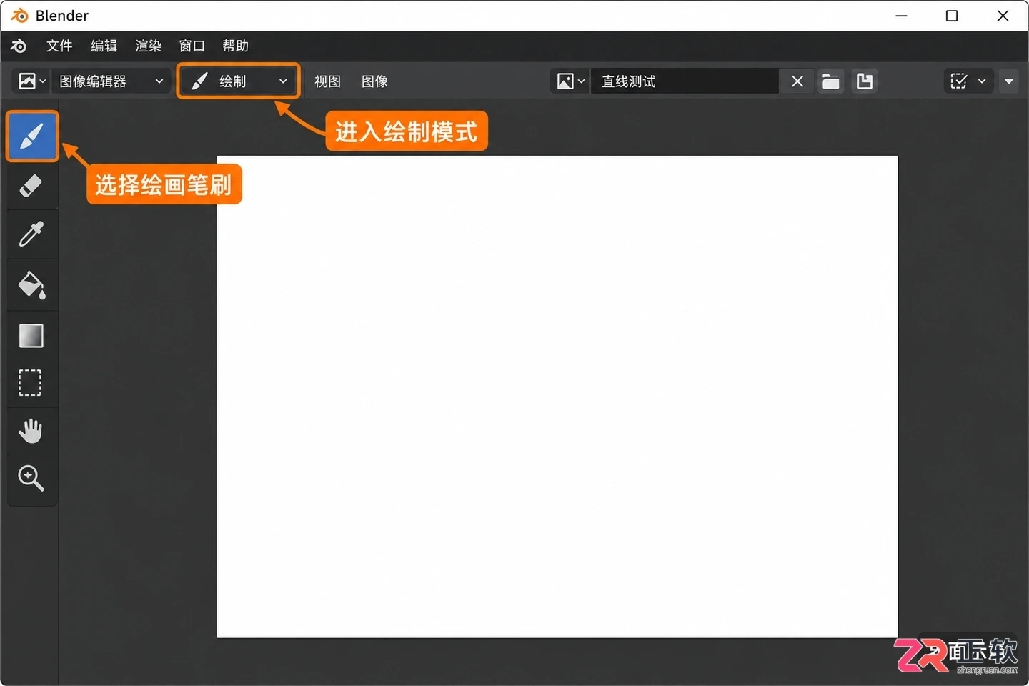Choose the gradient tool
The image size is (1029, 686).
pyautogui.click(x=31, y=335)
